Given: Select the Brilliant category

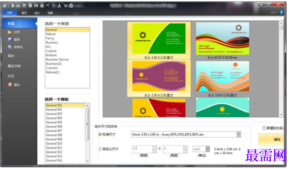Looking at the screenshot, I should tap(51, 55).
